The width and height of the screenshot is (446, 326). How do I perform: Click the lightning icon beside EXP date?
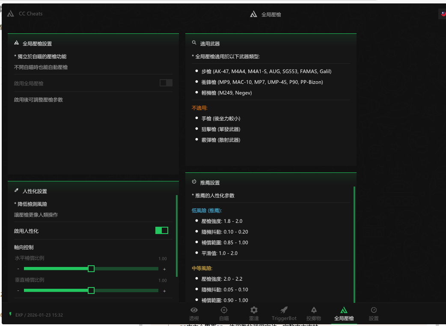tap(10, 314)
